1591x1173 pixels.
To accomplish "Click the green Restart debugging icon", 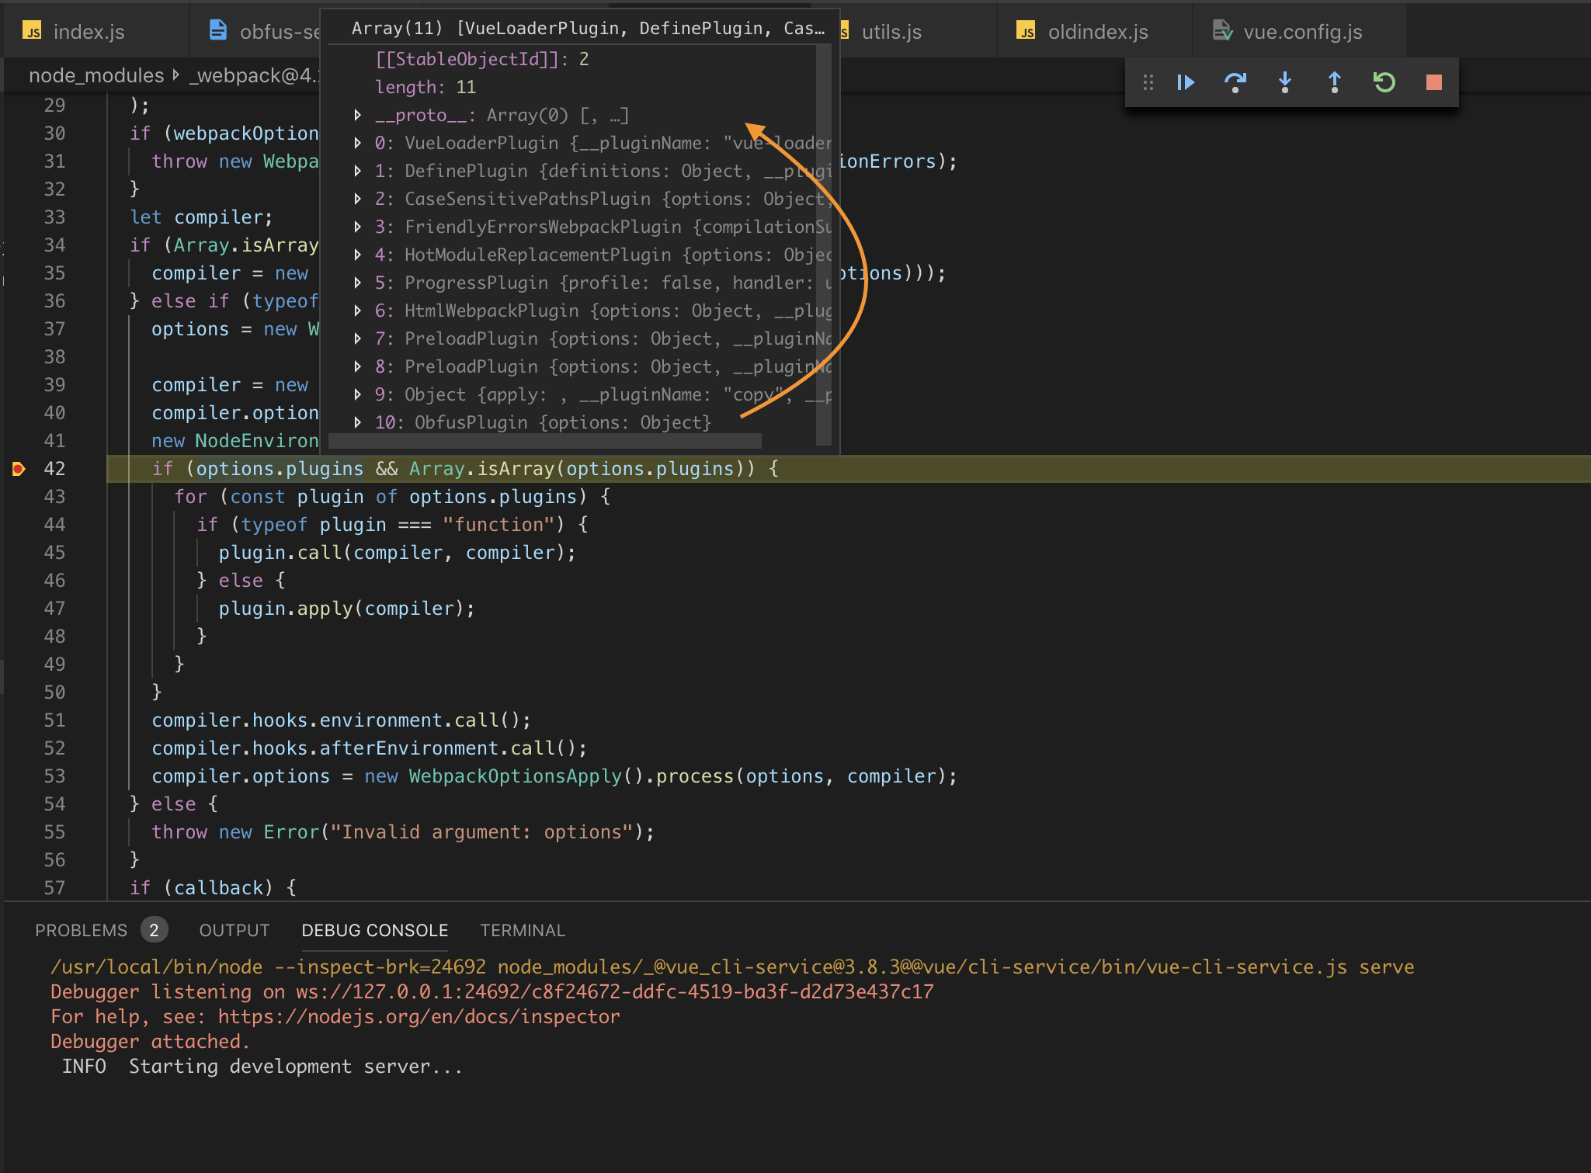I will click(1384, 82).
